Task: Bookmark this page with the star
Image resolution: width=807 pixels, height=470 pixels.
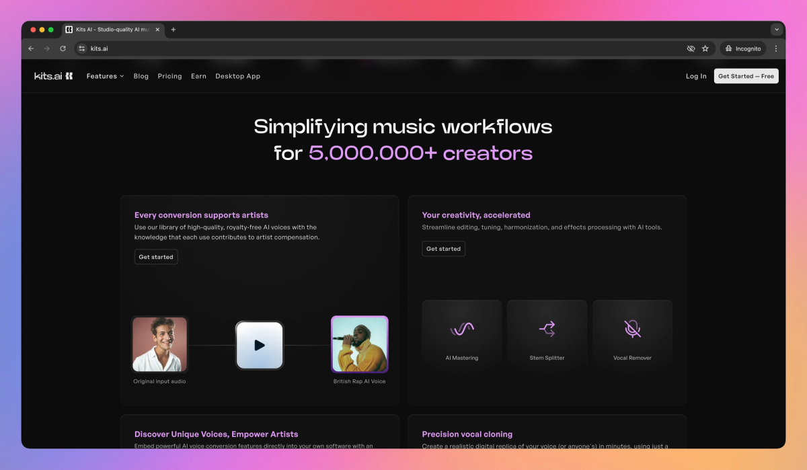Action: click(x=705, y=48)
